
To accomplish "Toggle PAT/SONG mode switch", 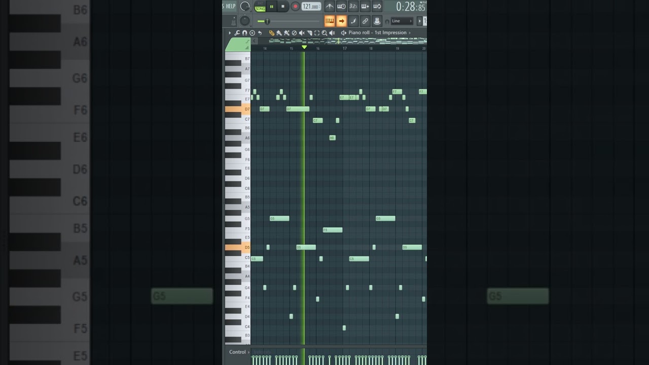I will click(260, 7).
